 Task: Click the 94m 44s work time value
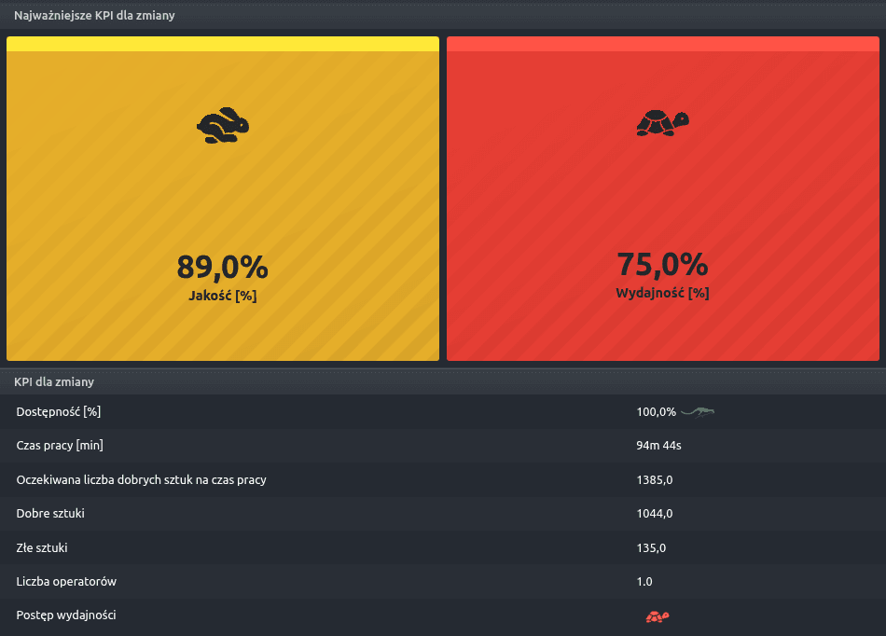point(658,446)
